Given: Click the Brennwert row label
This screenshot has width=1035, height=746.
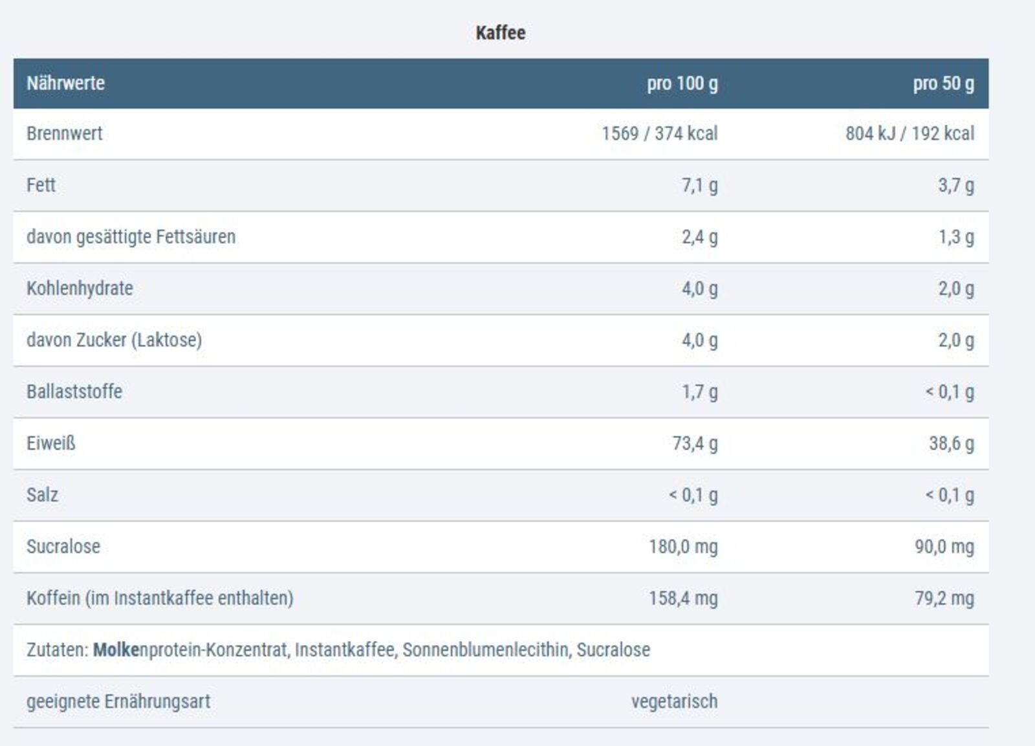Looking at the screenshot, I should point(65,133).
